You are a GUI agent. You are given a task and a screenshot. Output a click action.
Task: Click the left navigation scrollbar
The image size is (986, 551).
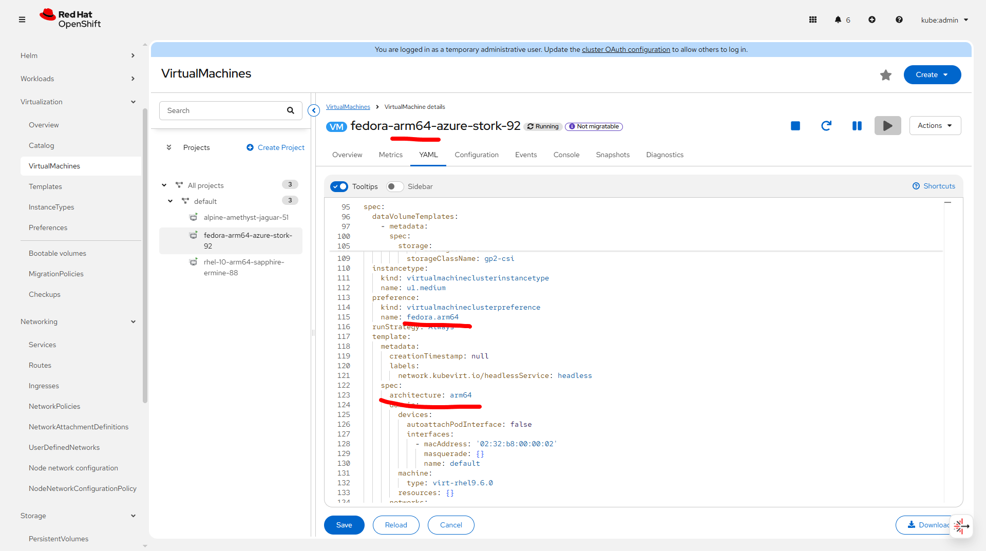coord(145,256)
